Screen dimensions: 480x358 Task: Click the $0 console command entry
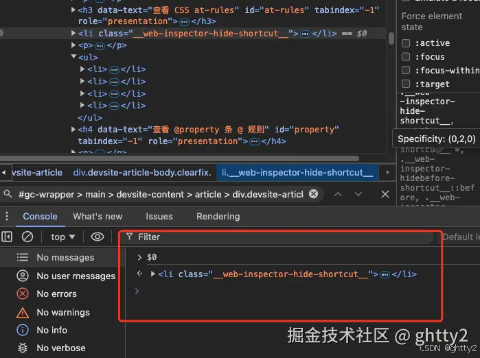pos(152,257)
